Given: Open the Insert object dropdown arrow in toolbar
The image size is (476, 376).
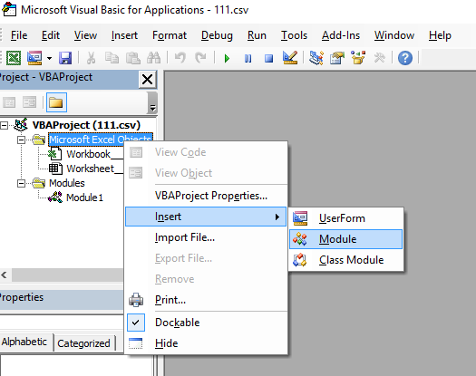Looking at the screenshot, I should click(x=49, y=58).
